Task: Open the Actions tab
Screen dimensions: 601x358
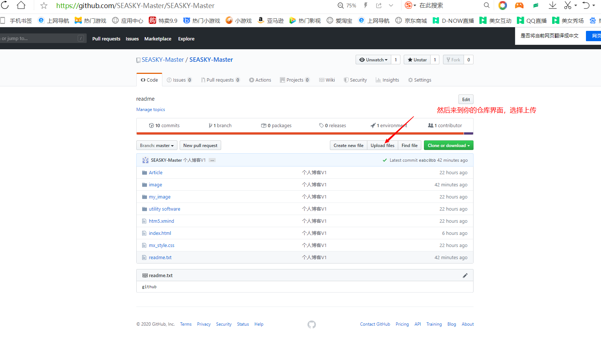Action: [260, 80]
